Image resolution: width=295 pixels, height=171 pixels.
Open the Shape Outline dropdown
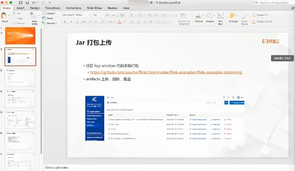tap(274, 21)
